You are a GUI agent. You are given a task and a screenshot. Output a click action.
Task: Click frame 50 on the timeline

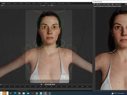(x=10, y=87)
